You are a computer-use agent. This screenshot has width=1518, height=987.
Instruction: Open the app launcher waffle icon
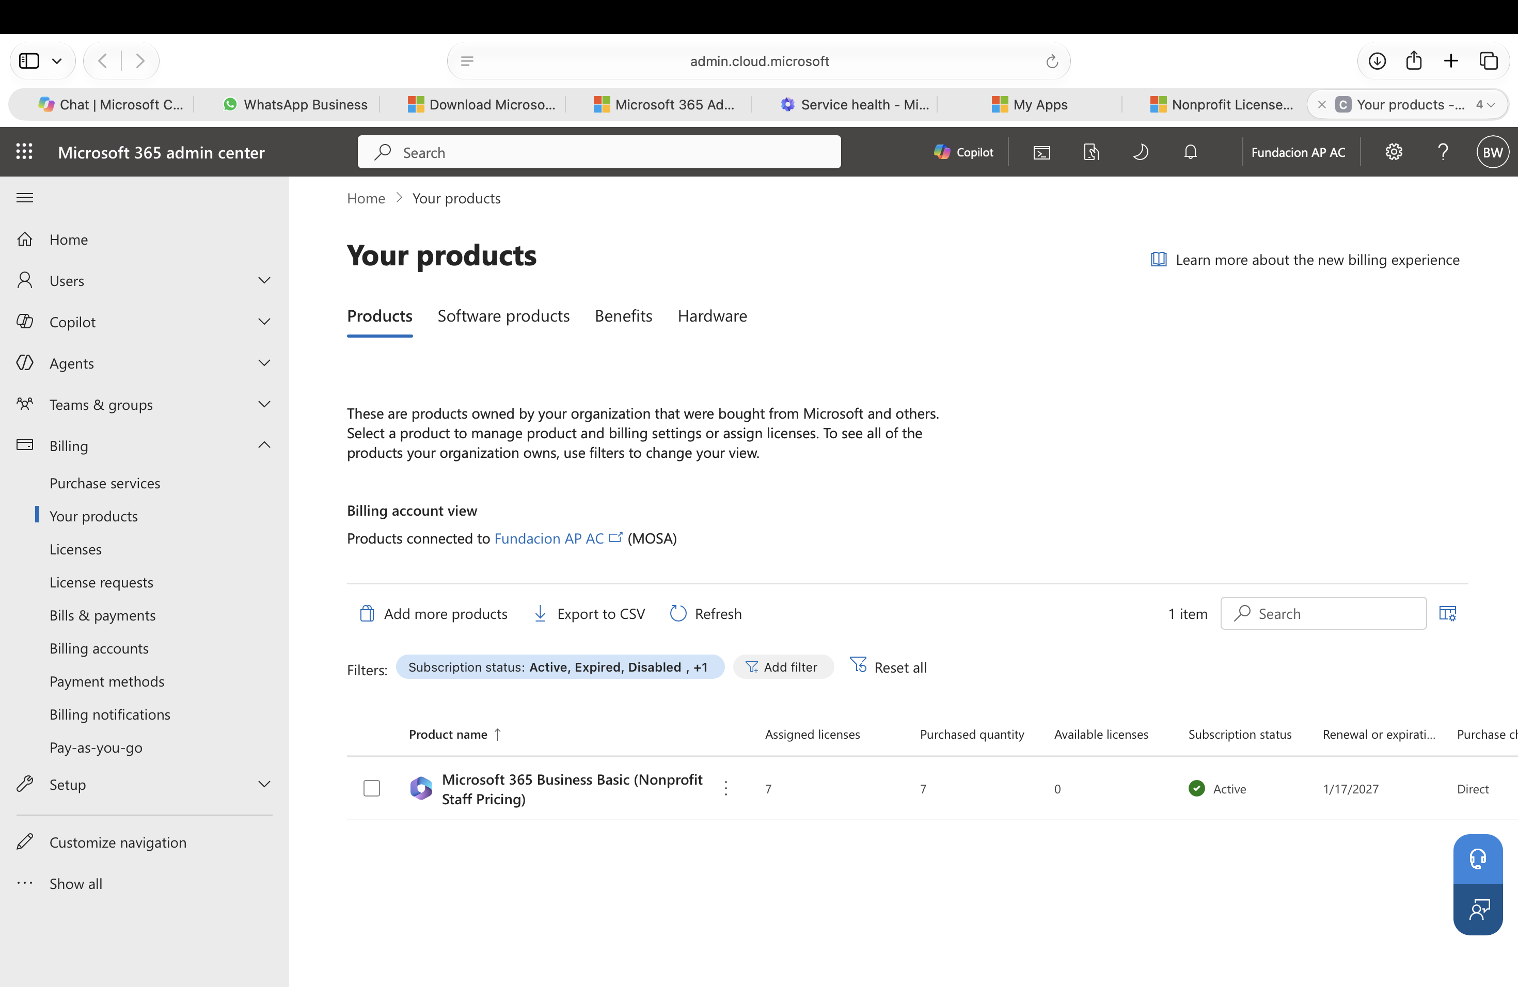tap(24, 152)
